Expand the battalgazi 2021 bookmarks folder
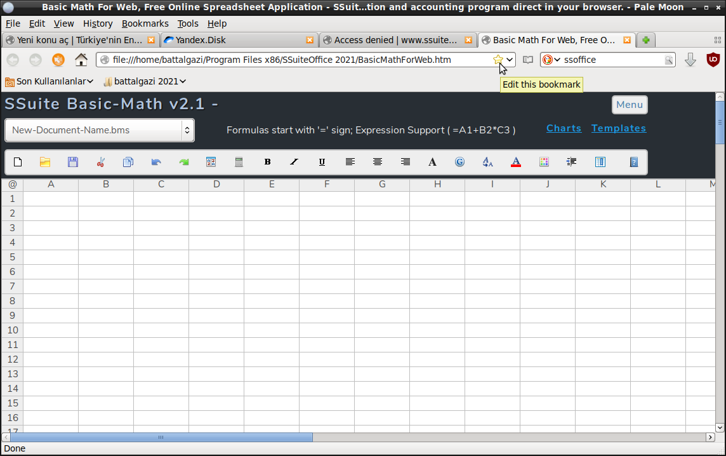The width and height of the screenshot is (726, 456). (x=145, y=81)
